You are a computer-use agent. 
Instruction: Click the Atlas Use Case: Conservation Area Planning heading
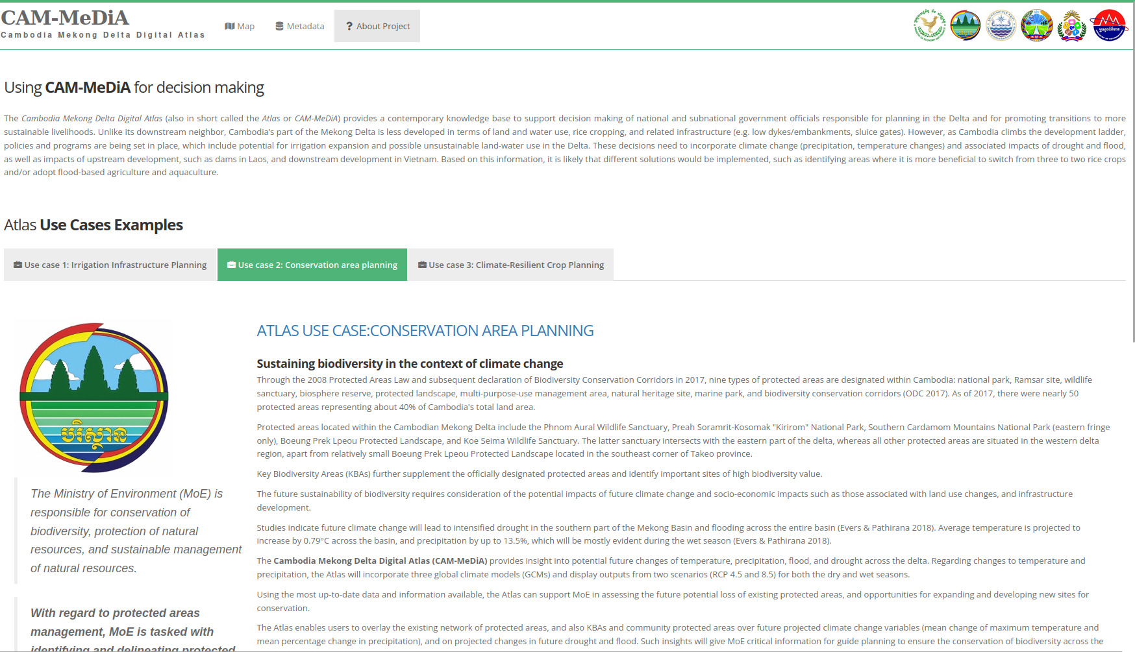click(x=425, y=331)
